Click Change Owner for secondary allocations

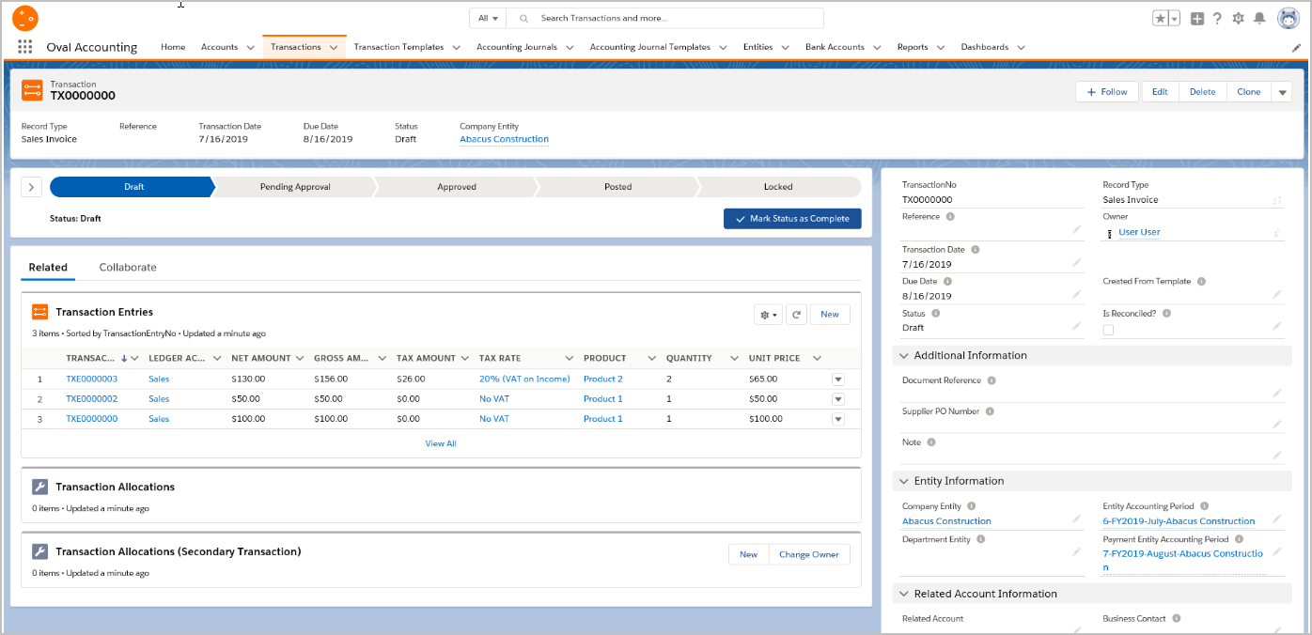click(x=809, y=554)
